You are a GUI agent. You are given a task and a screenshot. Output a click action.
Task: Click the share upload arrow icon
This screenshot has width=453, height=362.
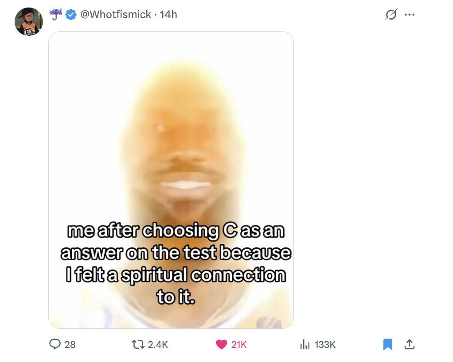[410, 344]
